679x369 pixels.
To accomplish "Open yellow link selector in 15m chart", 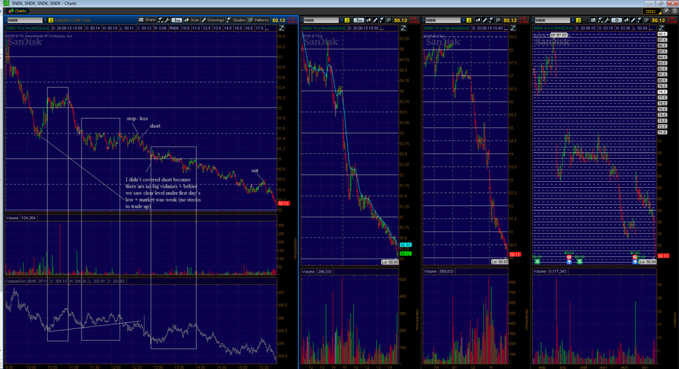I will point(469,20).
